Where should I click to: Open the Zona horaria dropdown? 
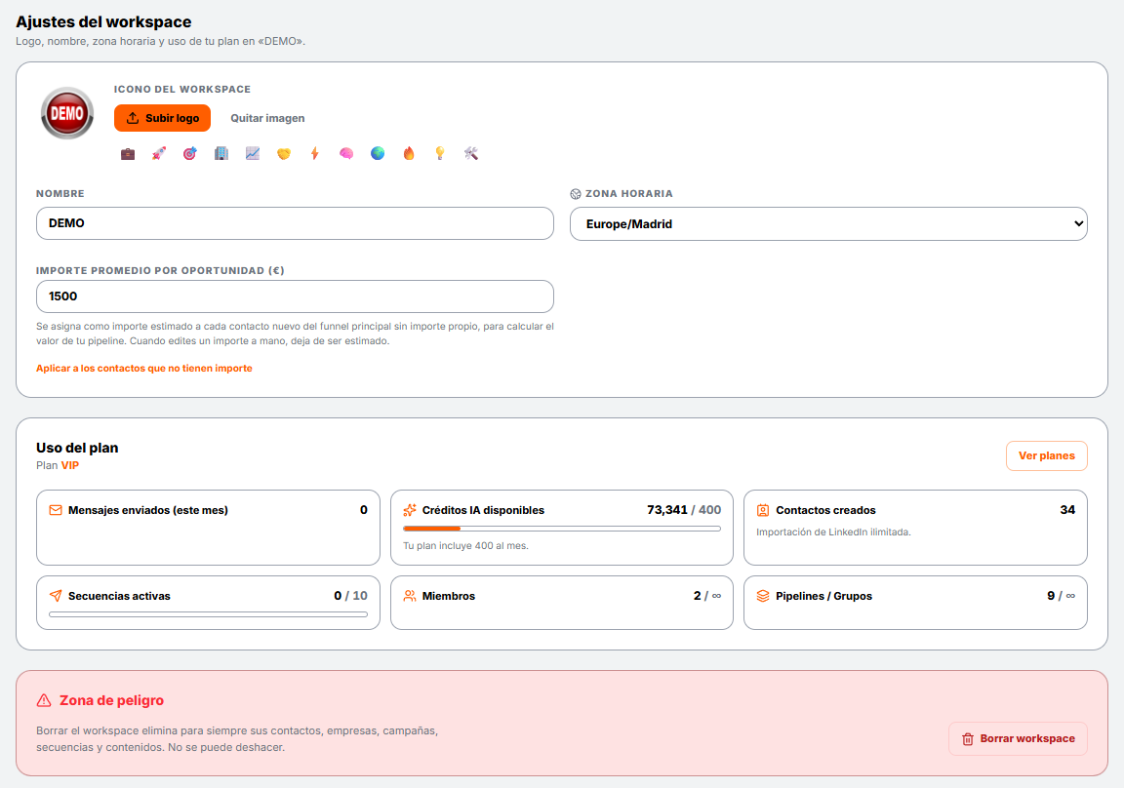(828, 224)
